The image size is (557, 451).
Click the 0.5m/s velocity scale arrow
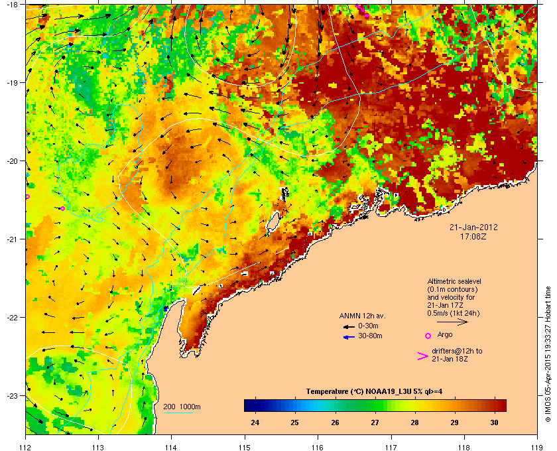click(452, 322)
